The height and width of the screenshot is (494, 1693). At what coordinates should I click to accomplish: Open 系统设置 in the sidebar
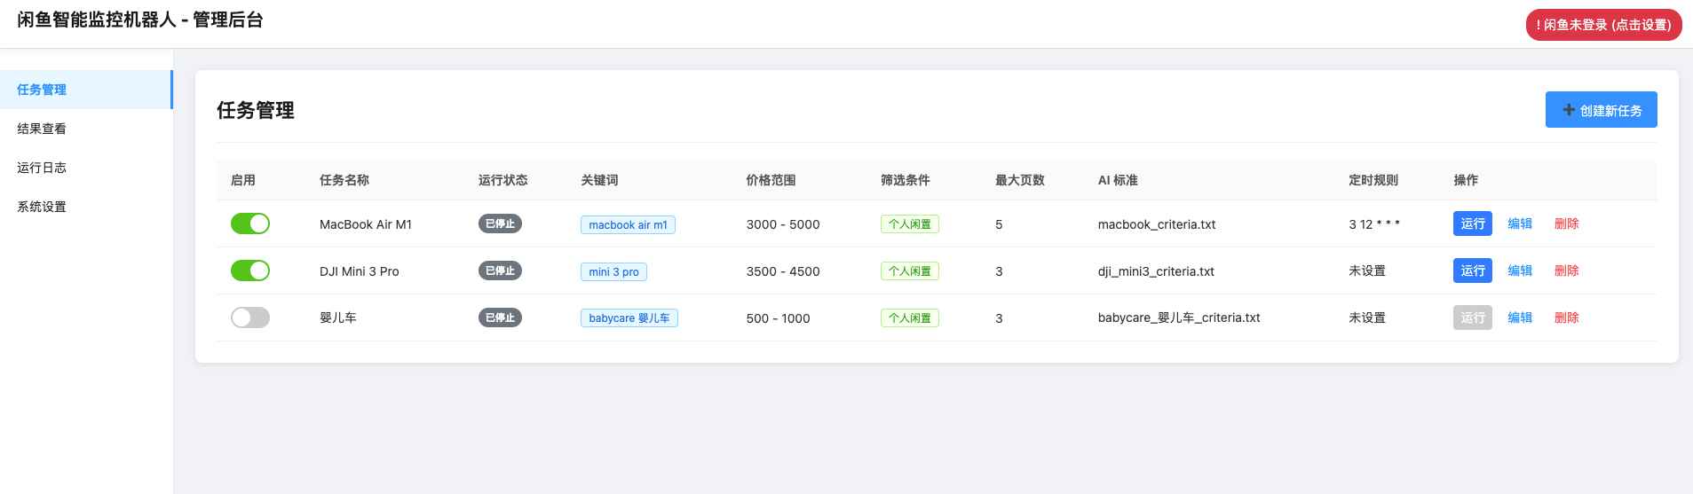(42, 207)
